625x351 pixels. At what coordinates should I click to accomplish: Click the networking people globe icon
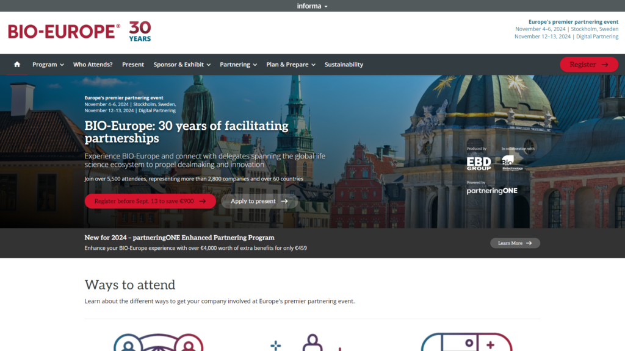[x=158, y=342]
